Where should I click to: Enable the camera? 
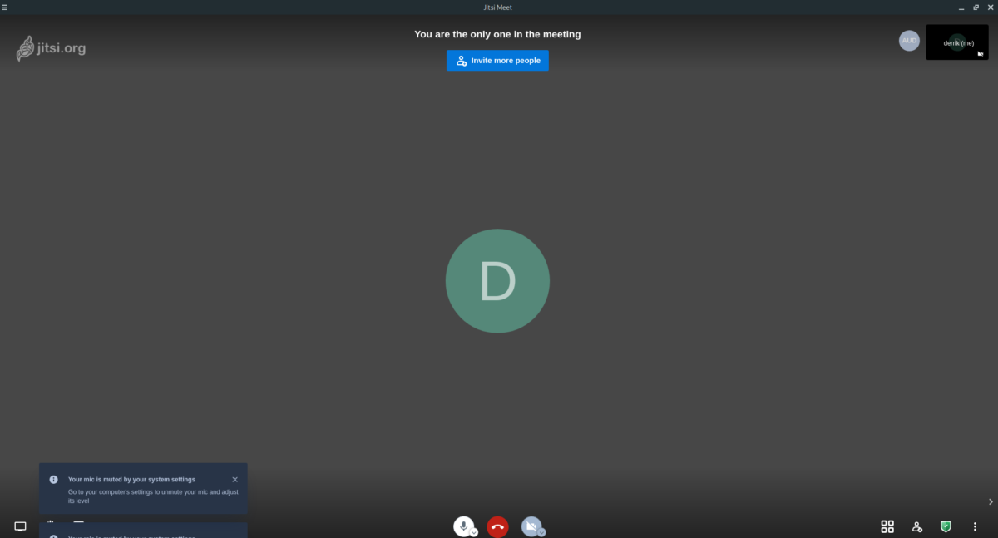pyautogui.click(x=530, y=526)
